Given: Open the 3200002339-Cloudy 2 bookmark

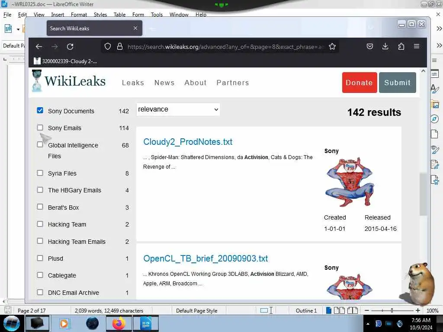Looking at the screenshot, I should point(66,61).
